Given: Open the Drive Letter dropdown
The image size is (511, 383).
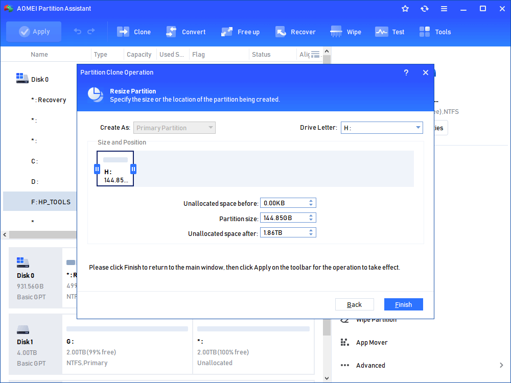Looking at the screenshot, I should coord(382,128).
